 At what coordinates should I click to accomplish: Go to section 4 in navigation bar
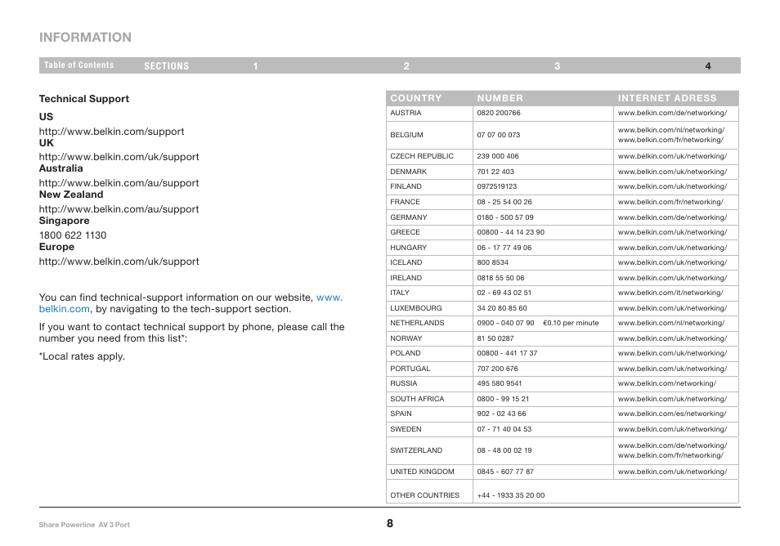(708, 66)
